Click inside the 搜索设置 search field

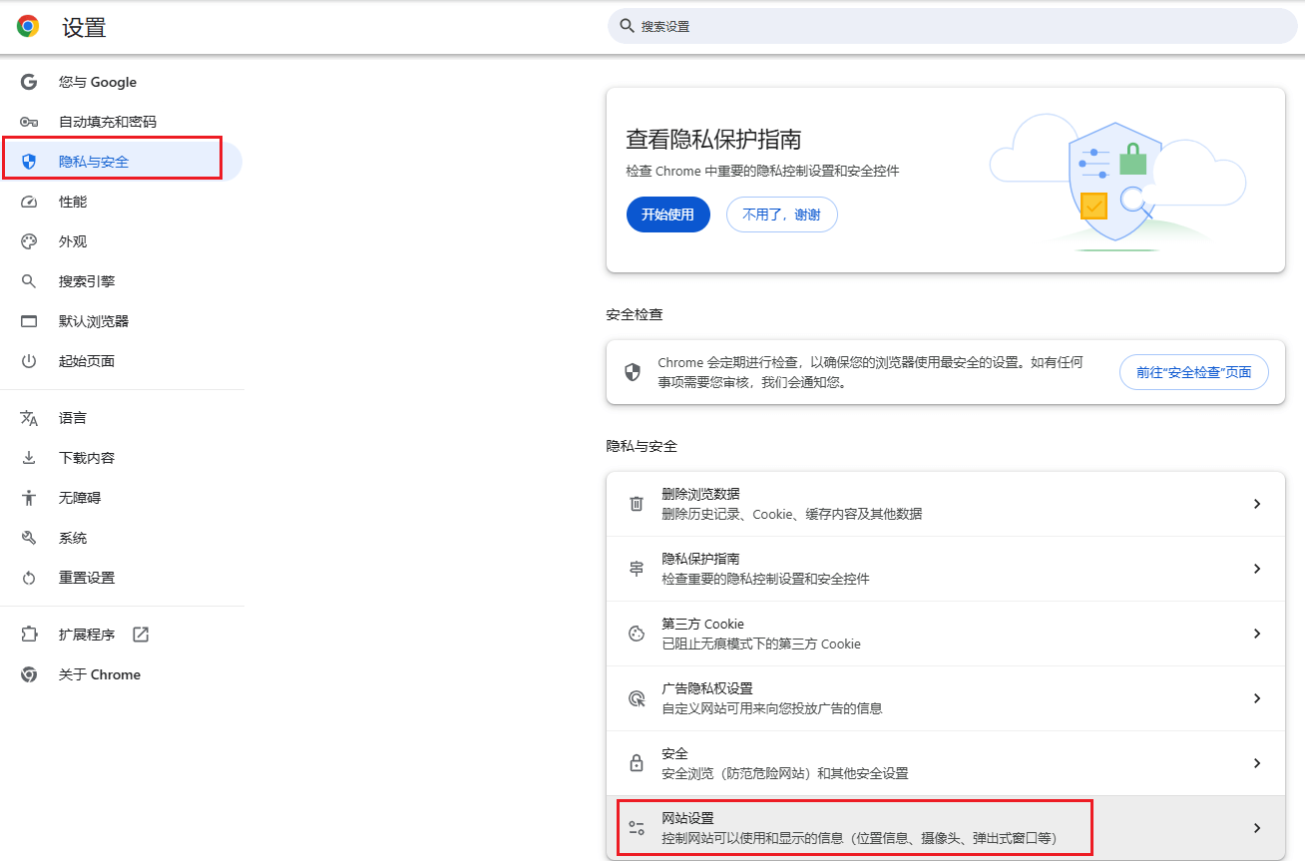click(x=948, y=26)
